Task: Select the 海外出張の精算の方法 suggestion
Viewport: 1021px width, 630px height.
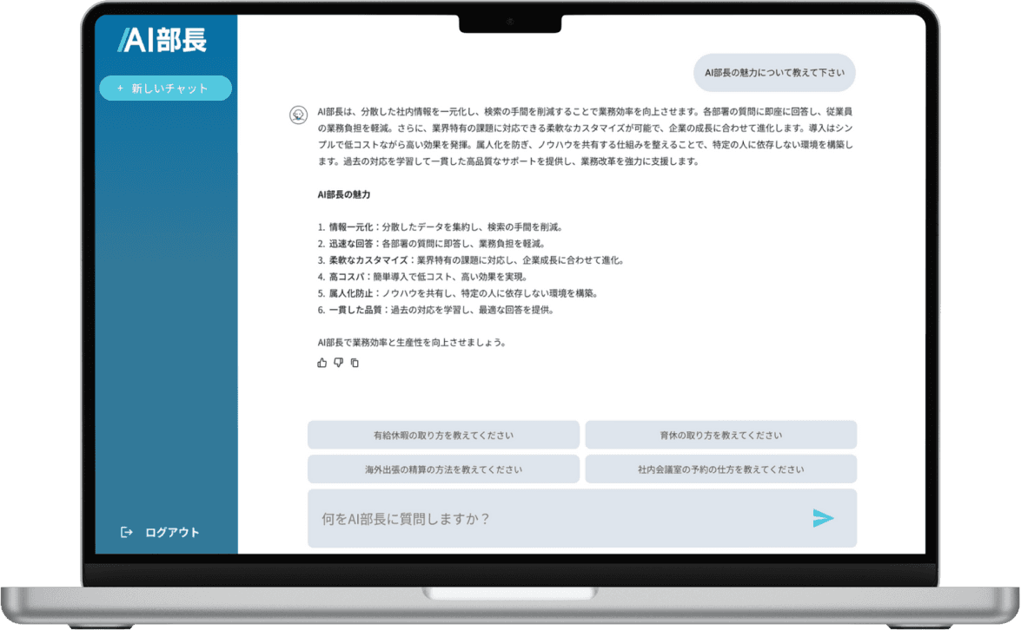Action: click(444, 469)
